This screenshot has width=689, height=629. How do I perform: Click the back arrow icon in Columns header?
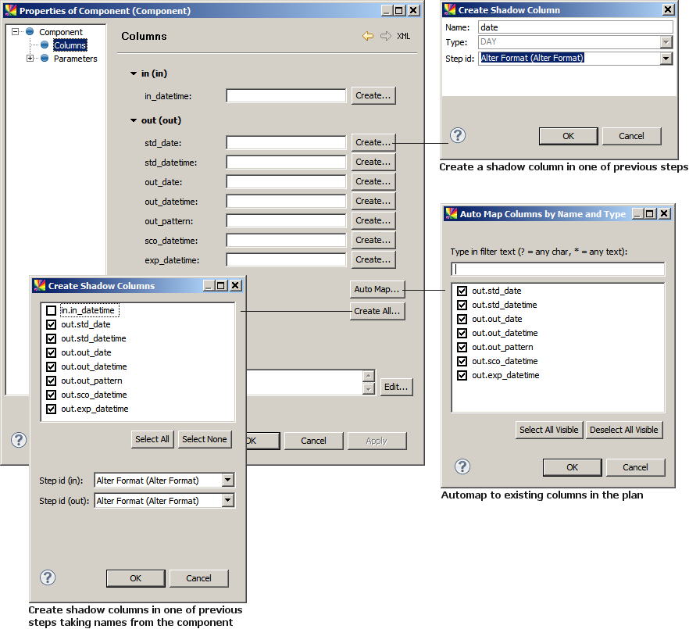(368, 36)
